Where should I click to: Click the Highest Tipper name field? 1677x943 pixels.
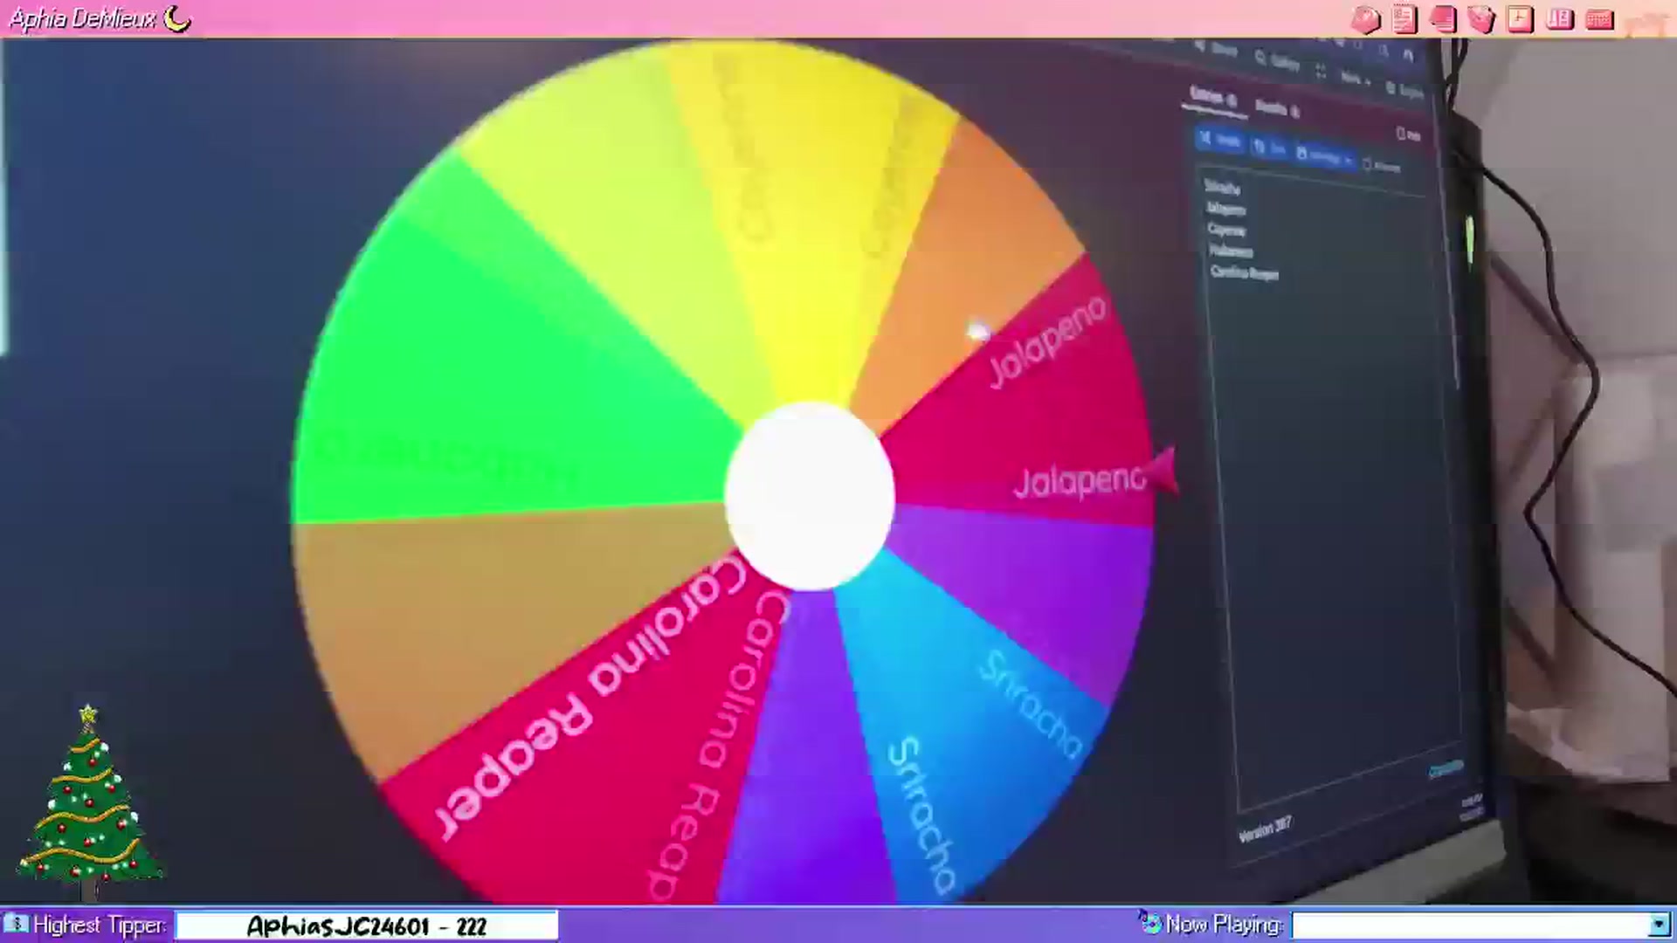[367, 925]
